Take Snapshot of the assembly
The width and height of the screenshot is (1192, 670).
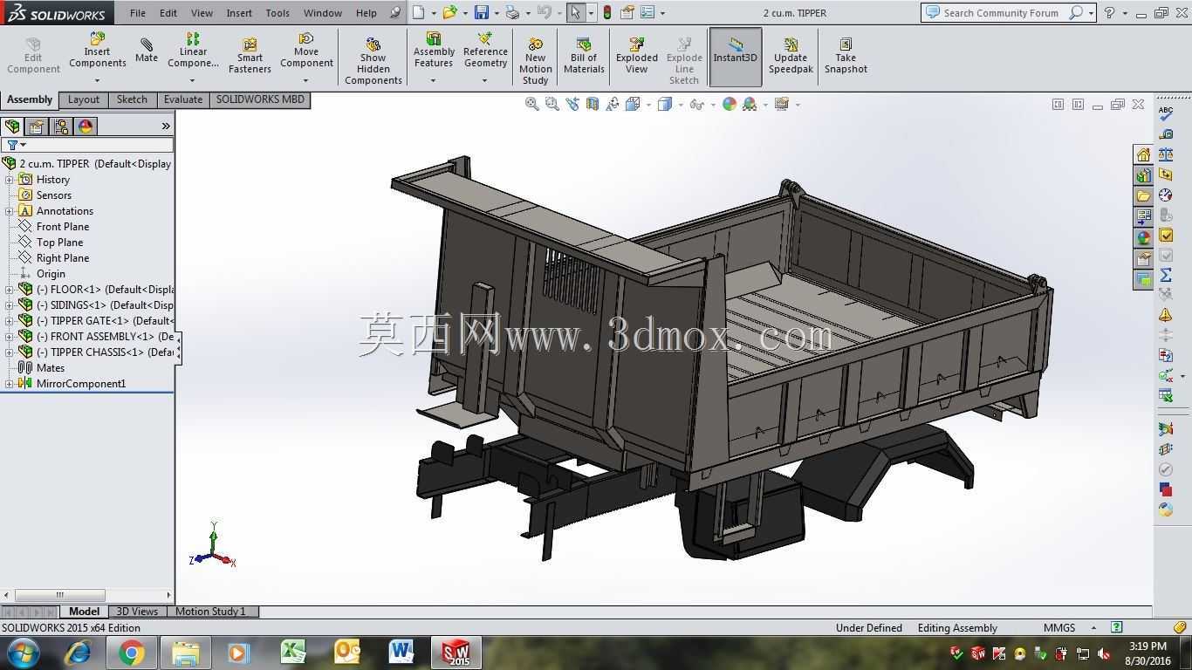point(846,56)
